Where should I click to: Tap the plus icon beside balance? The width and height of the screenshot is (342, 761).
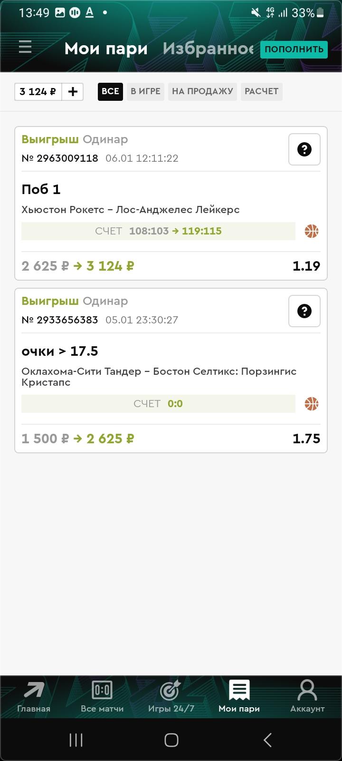point(73,92)
